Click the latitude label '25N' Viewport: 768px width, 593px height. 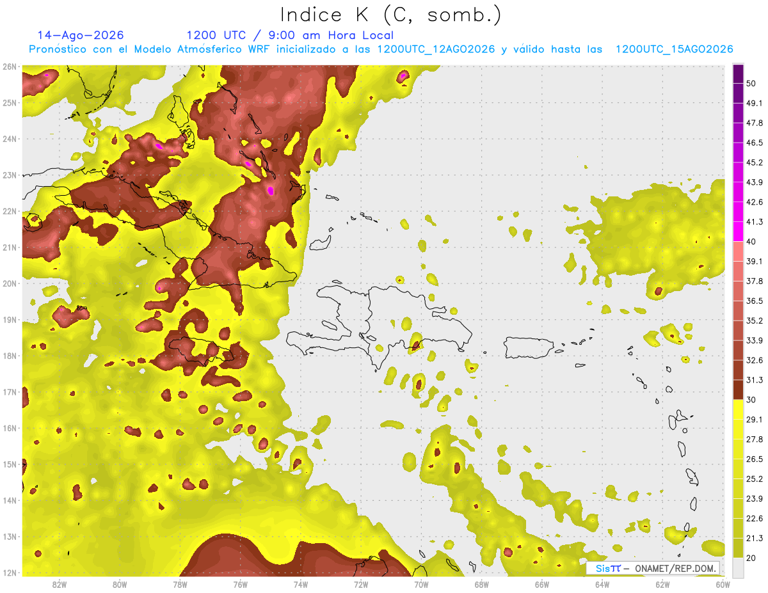click(x=10, y=102)
